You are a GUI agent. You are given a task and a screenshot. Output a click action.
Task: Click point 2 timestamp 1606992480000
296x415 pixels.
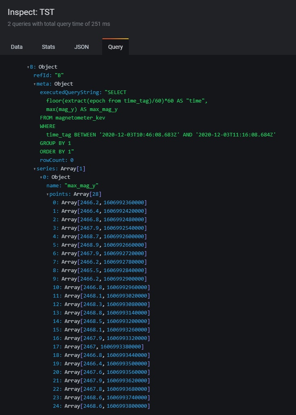[x=124, y=220]
